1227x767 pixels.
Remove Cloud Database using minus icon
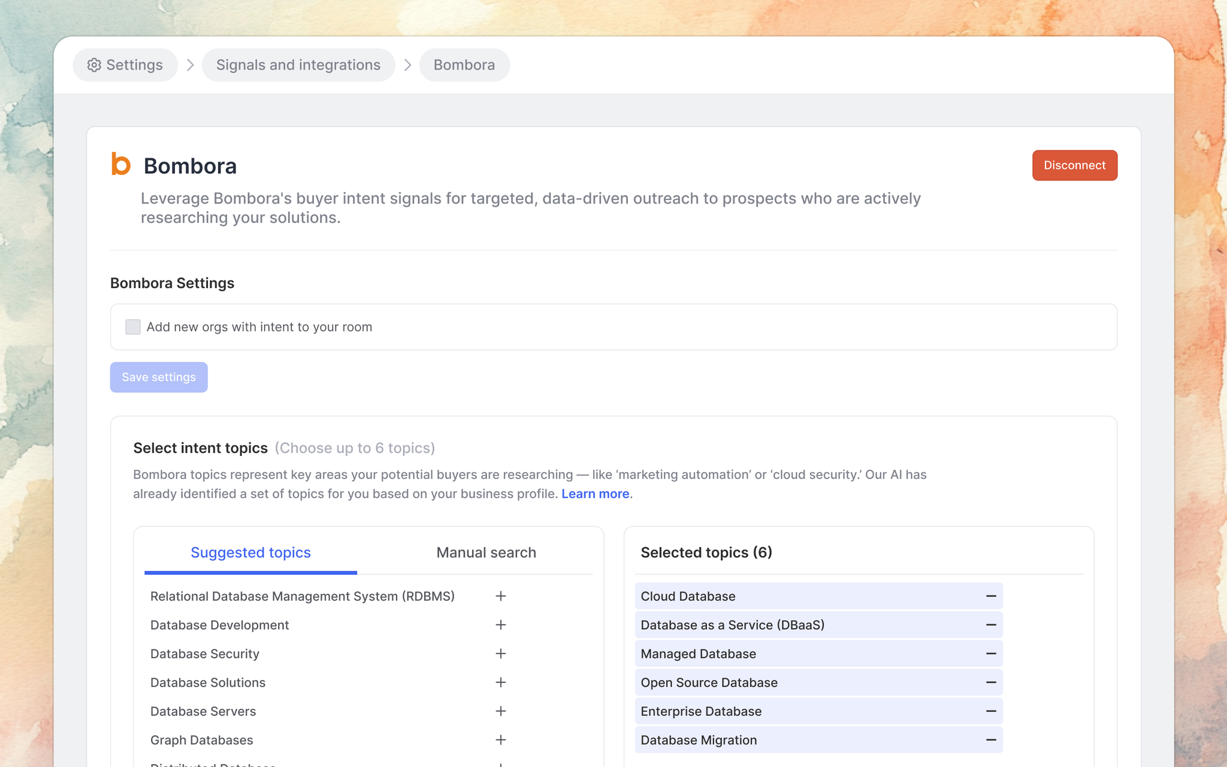point(991,596)
